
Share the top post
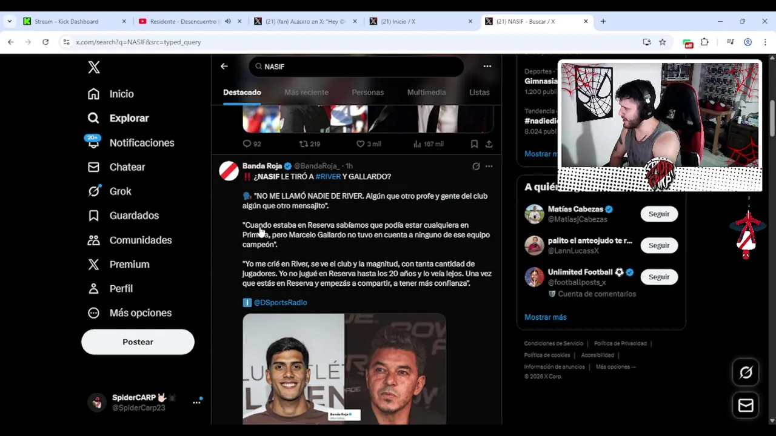point(489,144)
